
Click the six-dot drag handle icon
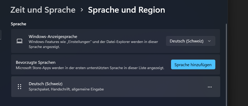[19, 86]
